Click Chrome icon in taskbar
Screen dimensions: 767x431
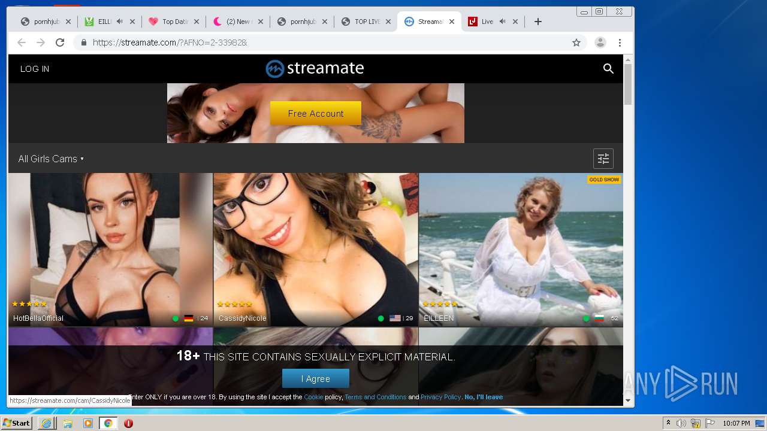pos(108,423)
